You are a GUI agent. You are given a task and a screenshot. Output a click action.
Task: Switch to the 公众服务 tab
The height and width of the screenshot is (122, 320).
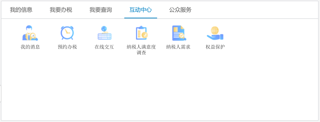pos(180,10)
